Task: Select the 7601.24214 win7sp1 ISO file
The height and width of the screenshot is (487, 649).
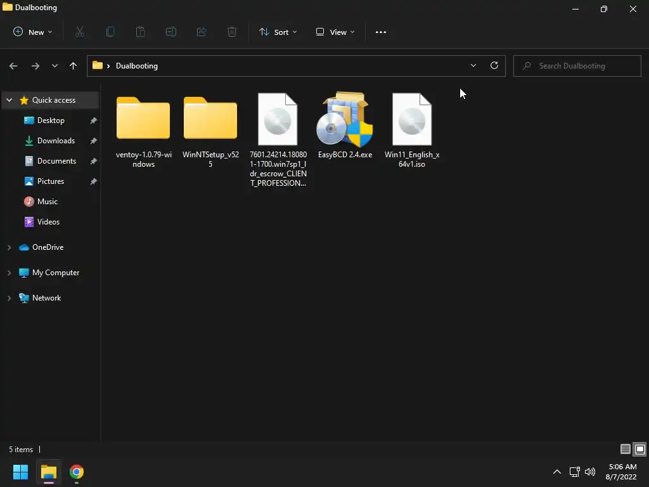Action: click(278, 140)
